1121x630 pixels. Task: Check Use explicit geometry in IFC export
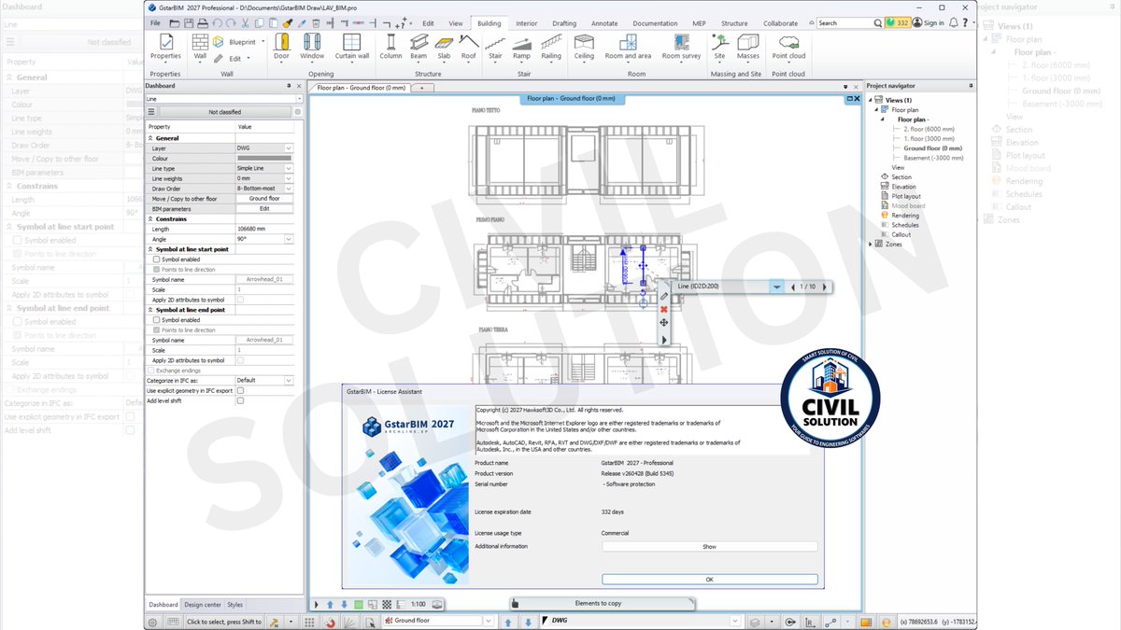[x=240, y=391]
